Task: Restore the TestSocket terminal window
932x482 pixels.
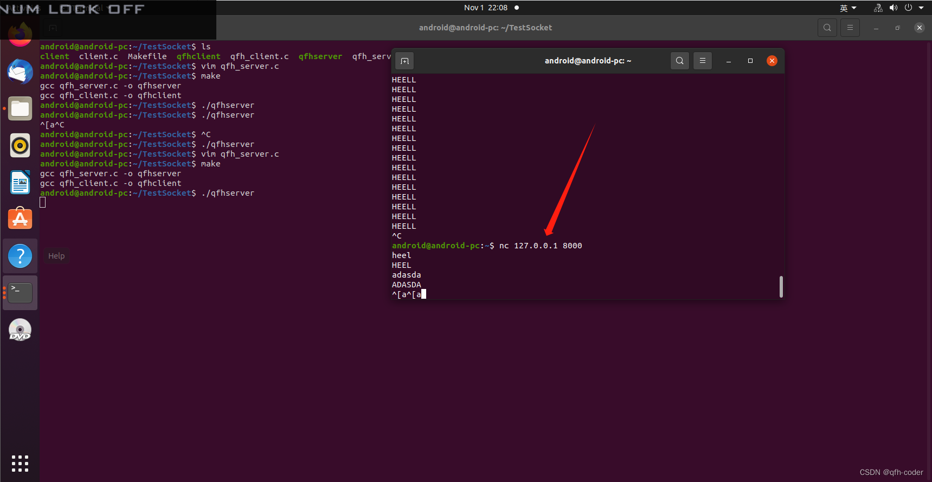Action: tap(897, 28)
